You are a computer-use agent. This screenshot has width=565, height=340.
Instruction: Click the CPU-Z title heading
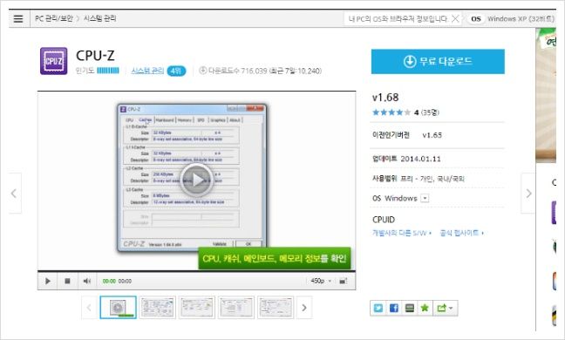click(95, 56)
